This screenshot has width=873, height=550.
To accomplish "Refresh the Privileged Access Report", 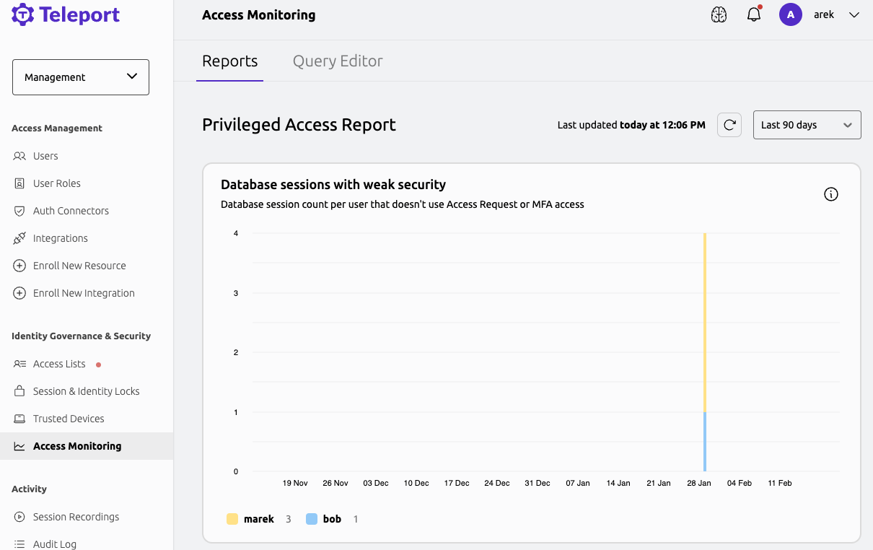I will click(x=729, y=124).
